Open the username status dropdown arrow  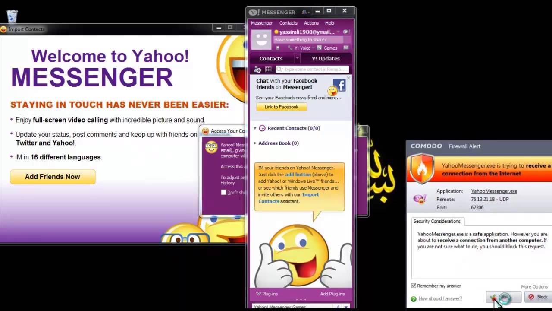point(338,32)
